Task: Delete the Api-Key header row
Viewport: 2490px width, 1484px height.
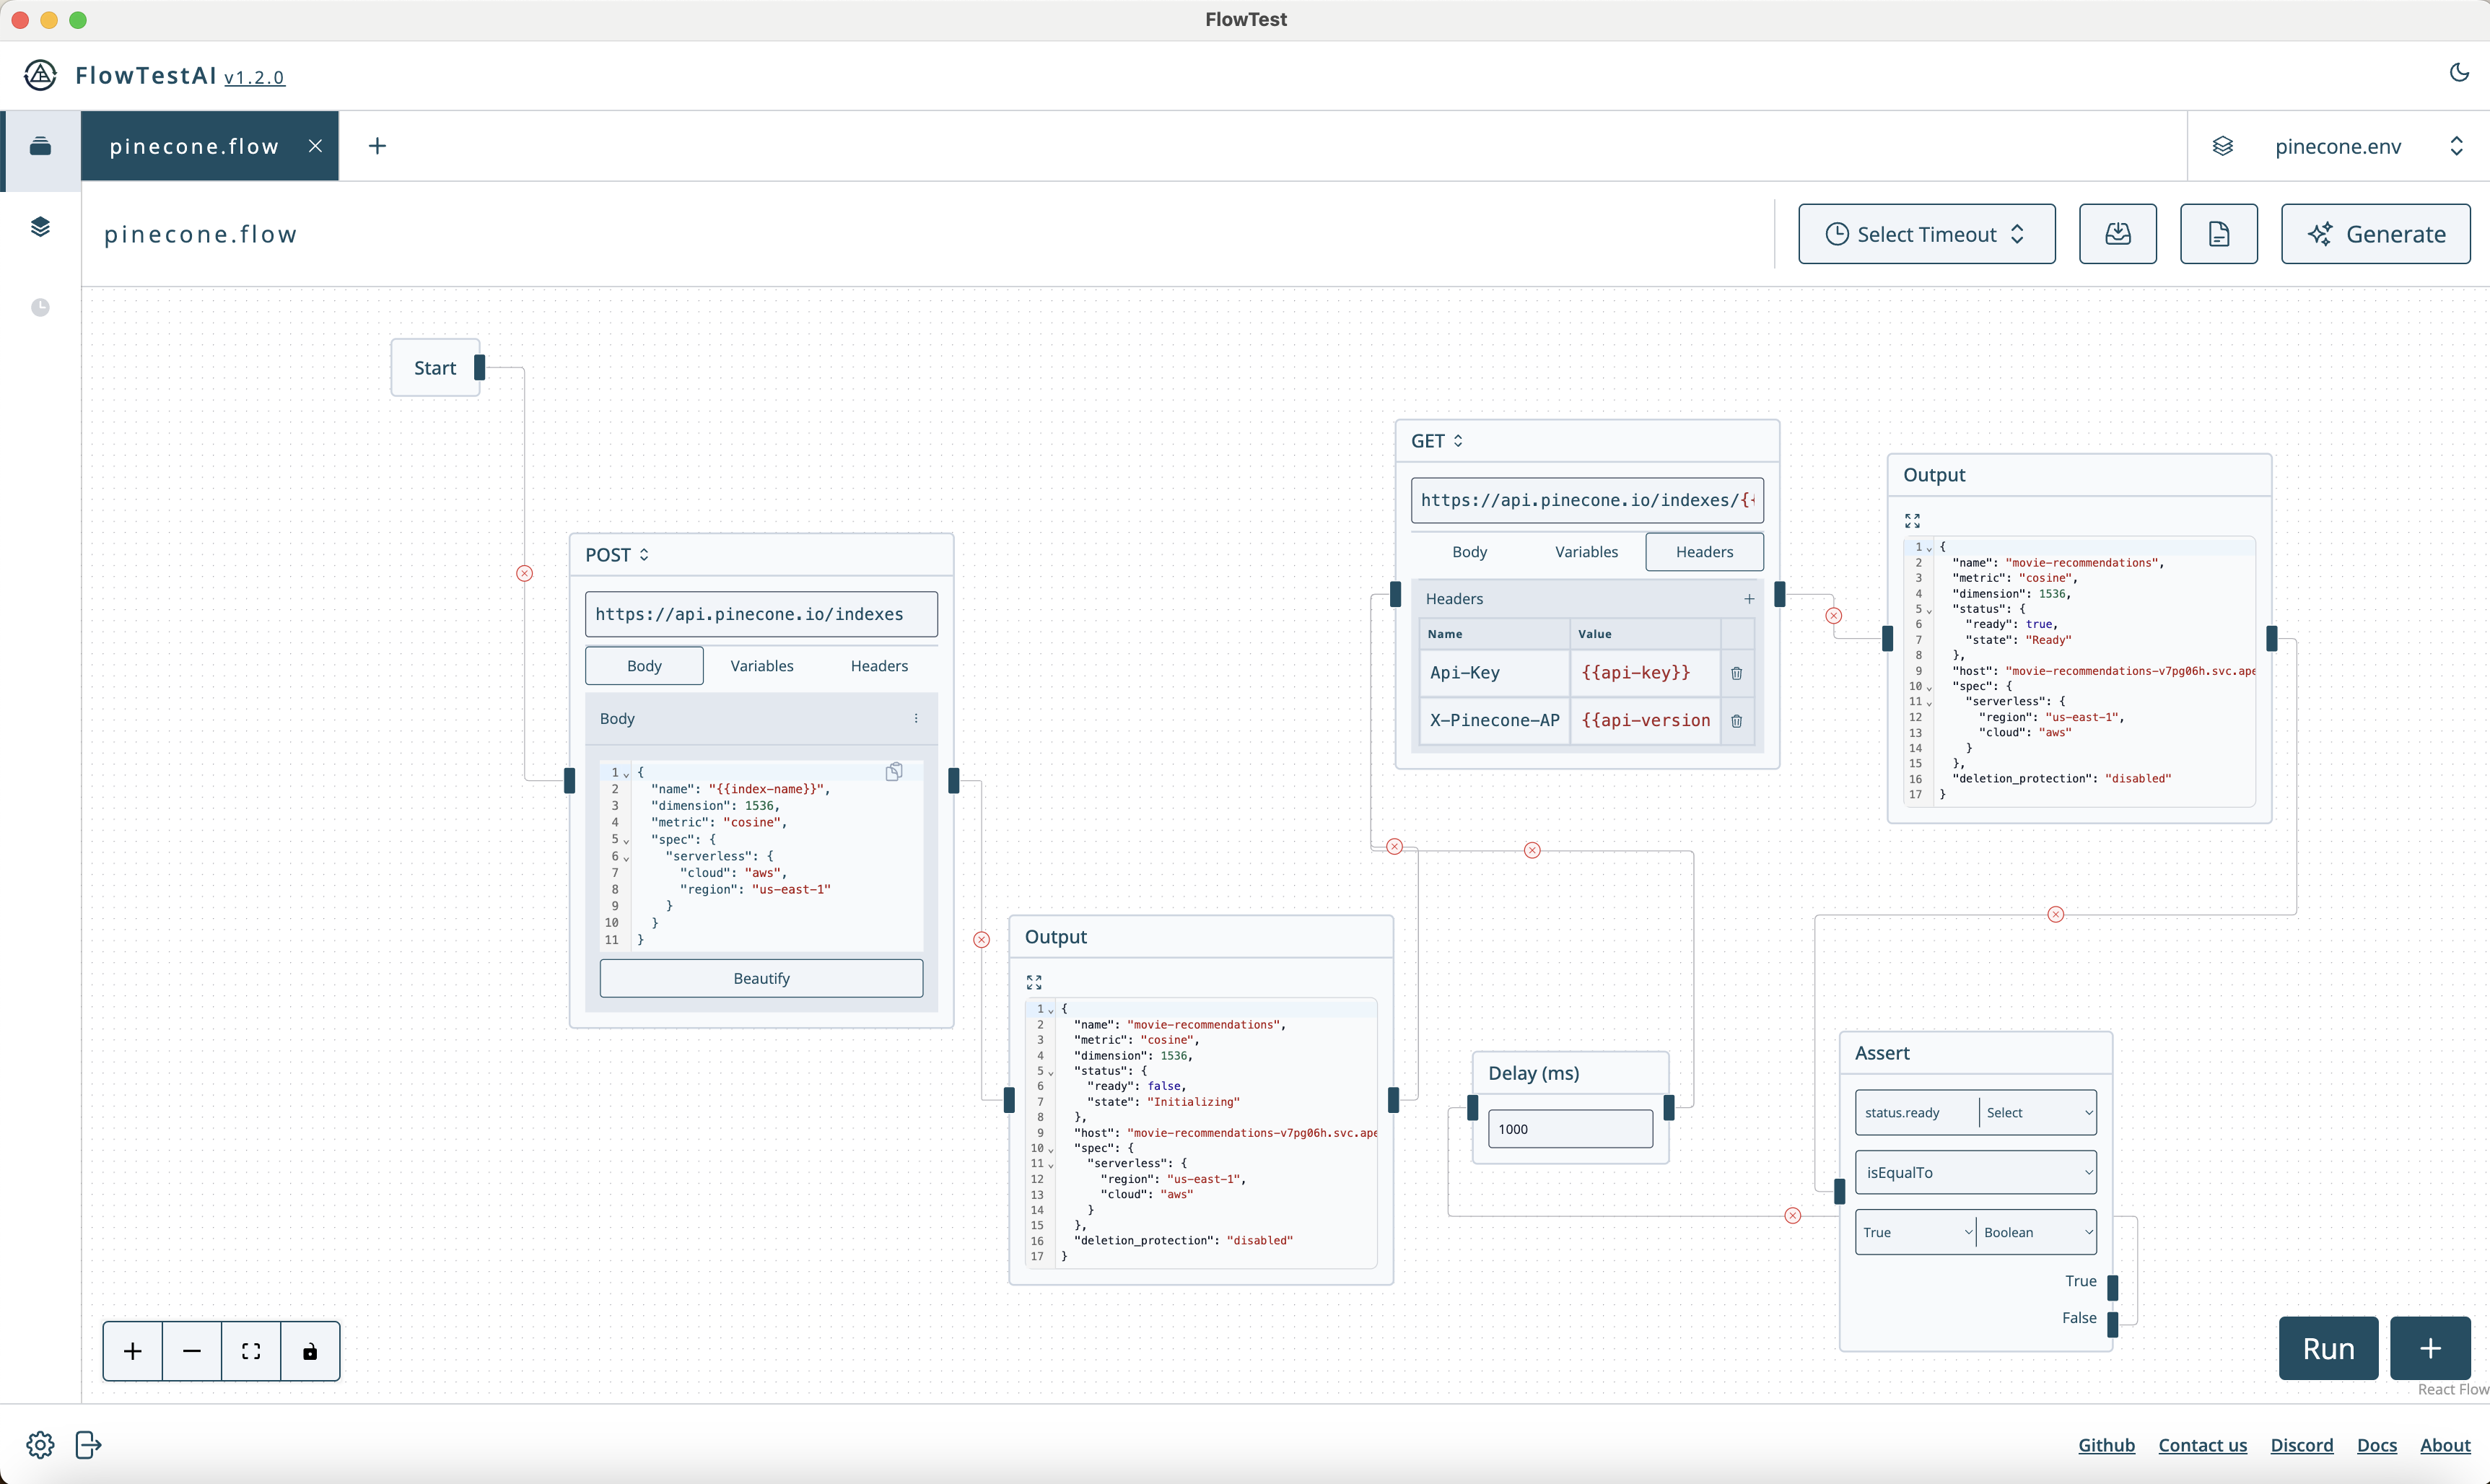Action: point(1737,673)
